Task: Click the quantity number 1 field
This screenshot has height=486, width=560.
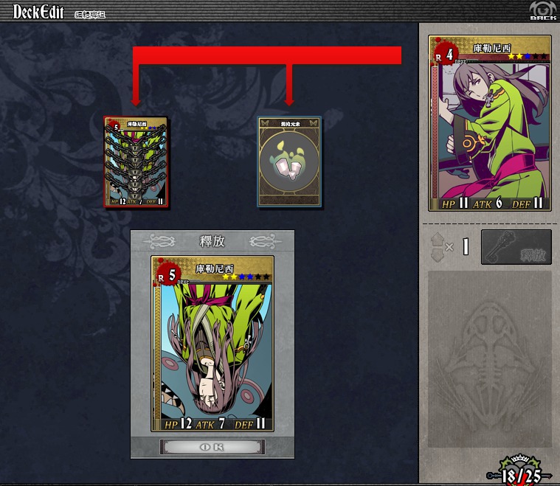Action: [466, 247]
